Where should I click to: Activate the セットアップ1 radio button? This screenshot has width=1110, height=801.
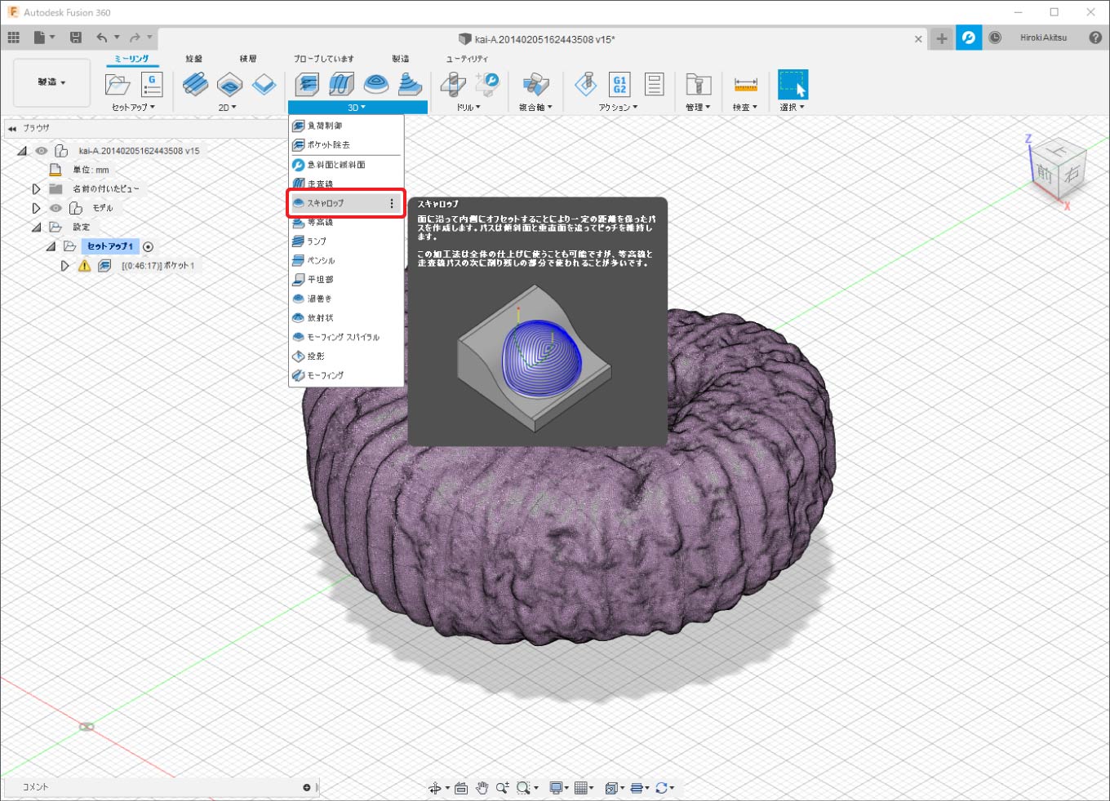pos(148,246)
